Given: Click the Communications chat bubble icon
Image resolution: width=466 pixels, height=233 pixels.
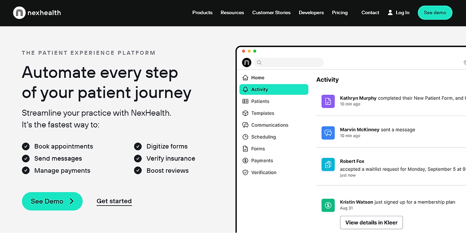Looking at the screenshot, I should (245, 125).
